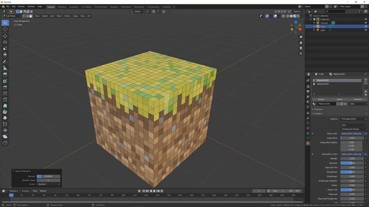
Task: Click the Base Color image texture field
Action: [352, 133]
